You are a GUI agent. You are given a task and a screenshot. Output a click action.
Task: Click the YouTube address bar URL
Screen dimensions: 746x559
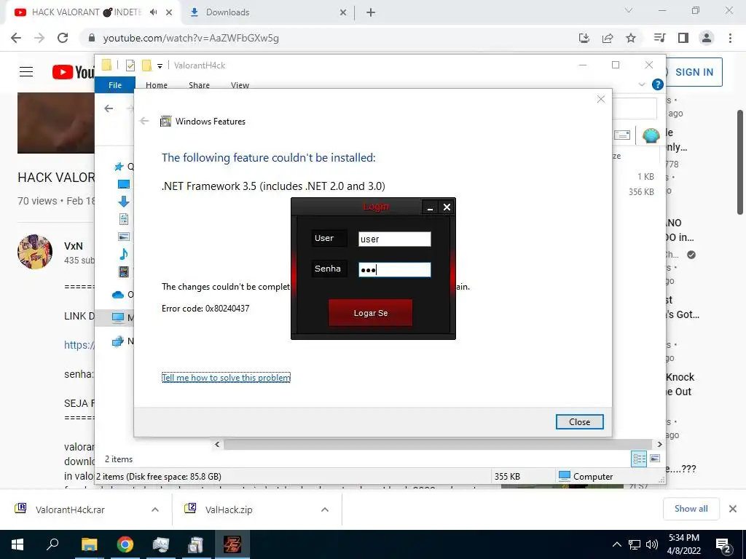tap(191, 38)
